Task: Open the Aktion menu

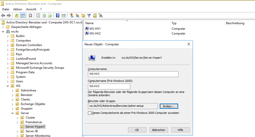Action: (x=17, y=9)
